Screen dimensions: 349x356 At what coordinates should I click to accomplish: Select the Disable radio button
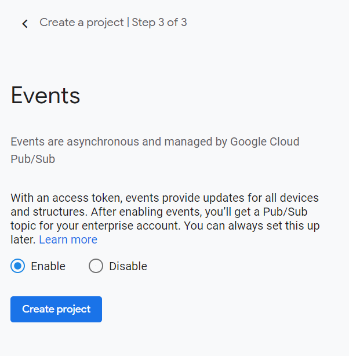pos(96,266)
